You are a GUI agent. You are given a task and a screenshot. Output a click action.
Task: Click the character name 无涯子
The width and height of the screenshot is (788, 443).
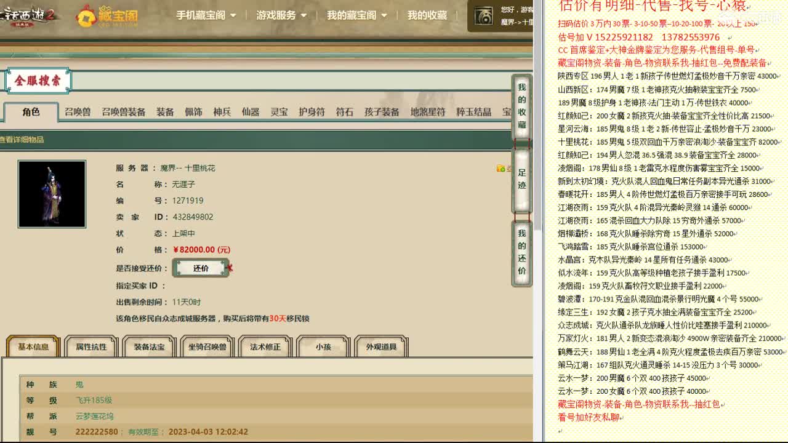[183, 184]
